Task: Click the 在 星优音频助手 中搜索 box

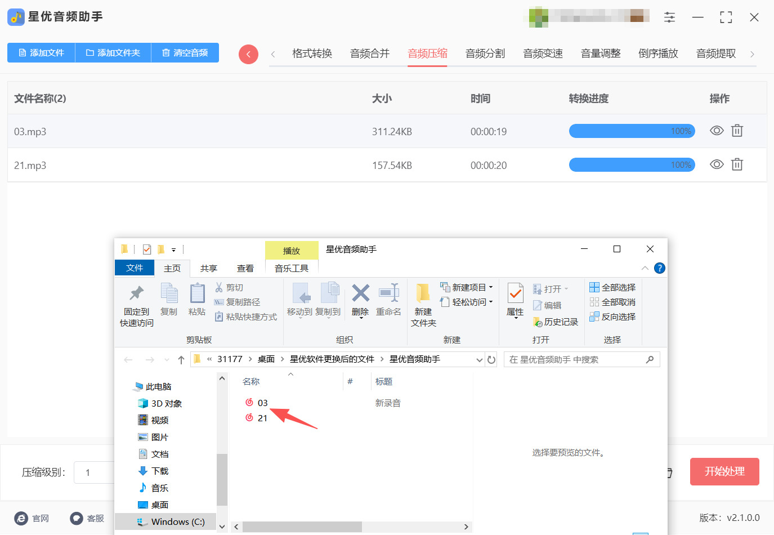Action: click(x=581, y=359)
